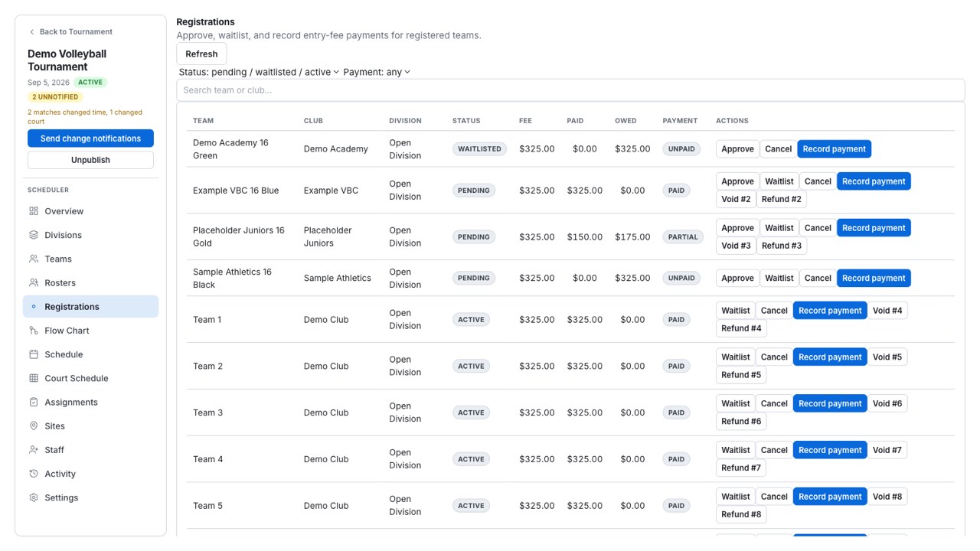The image size is (980, 551).
Task: Click the Sites map pin icon
Action: (34, 425)
